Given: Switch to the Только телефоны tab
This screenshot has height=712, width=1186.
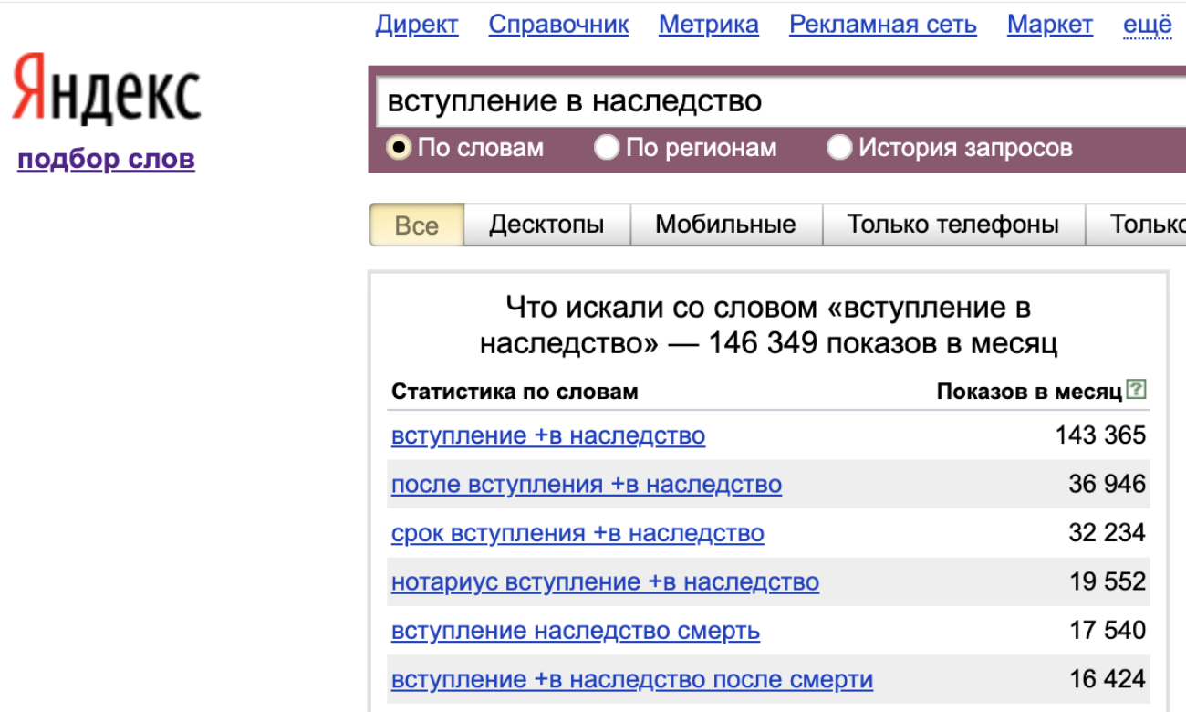Looking at the screenshot, I should (x=952, y=225).
